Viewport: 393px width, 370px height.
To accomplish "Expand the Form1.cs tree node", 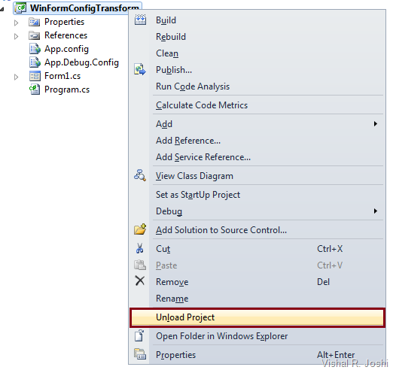I will point(17,77).
